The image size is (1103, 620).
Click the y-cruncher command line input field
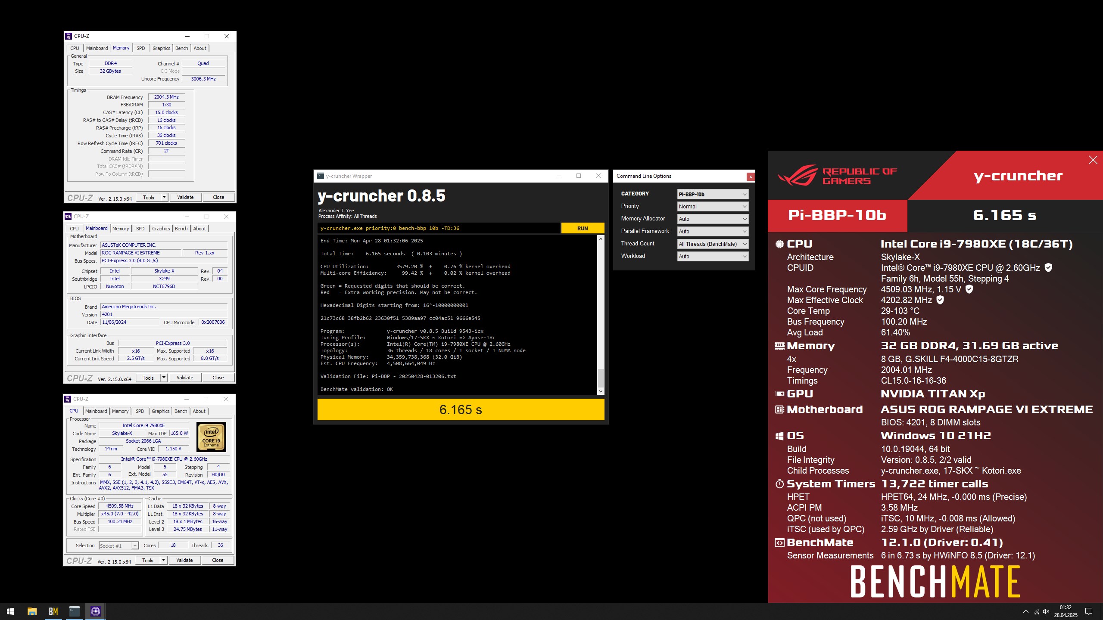(439, 228)
